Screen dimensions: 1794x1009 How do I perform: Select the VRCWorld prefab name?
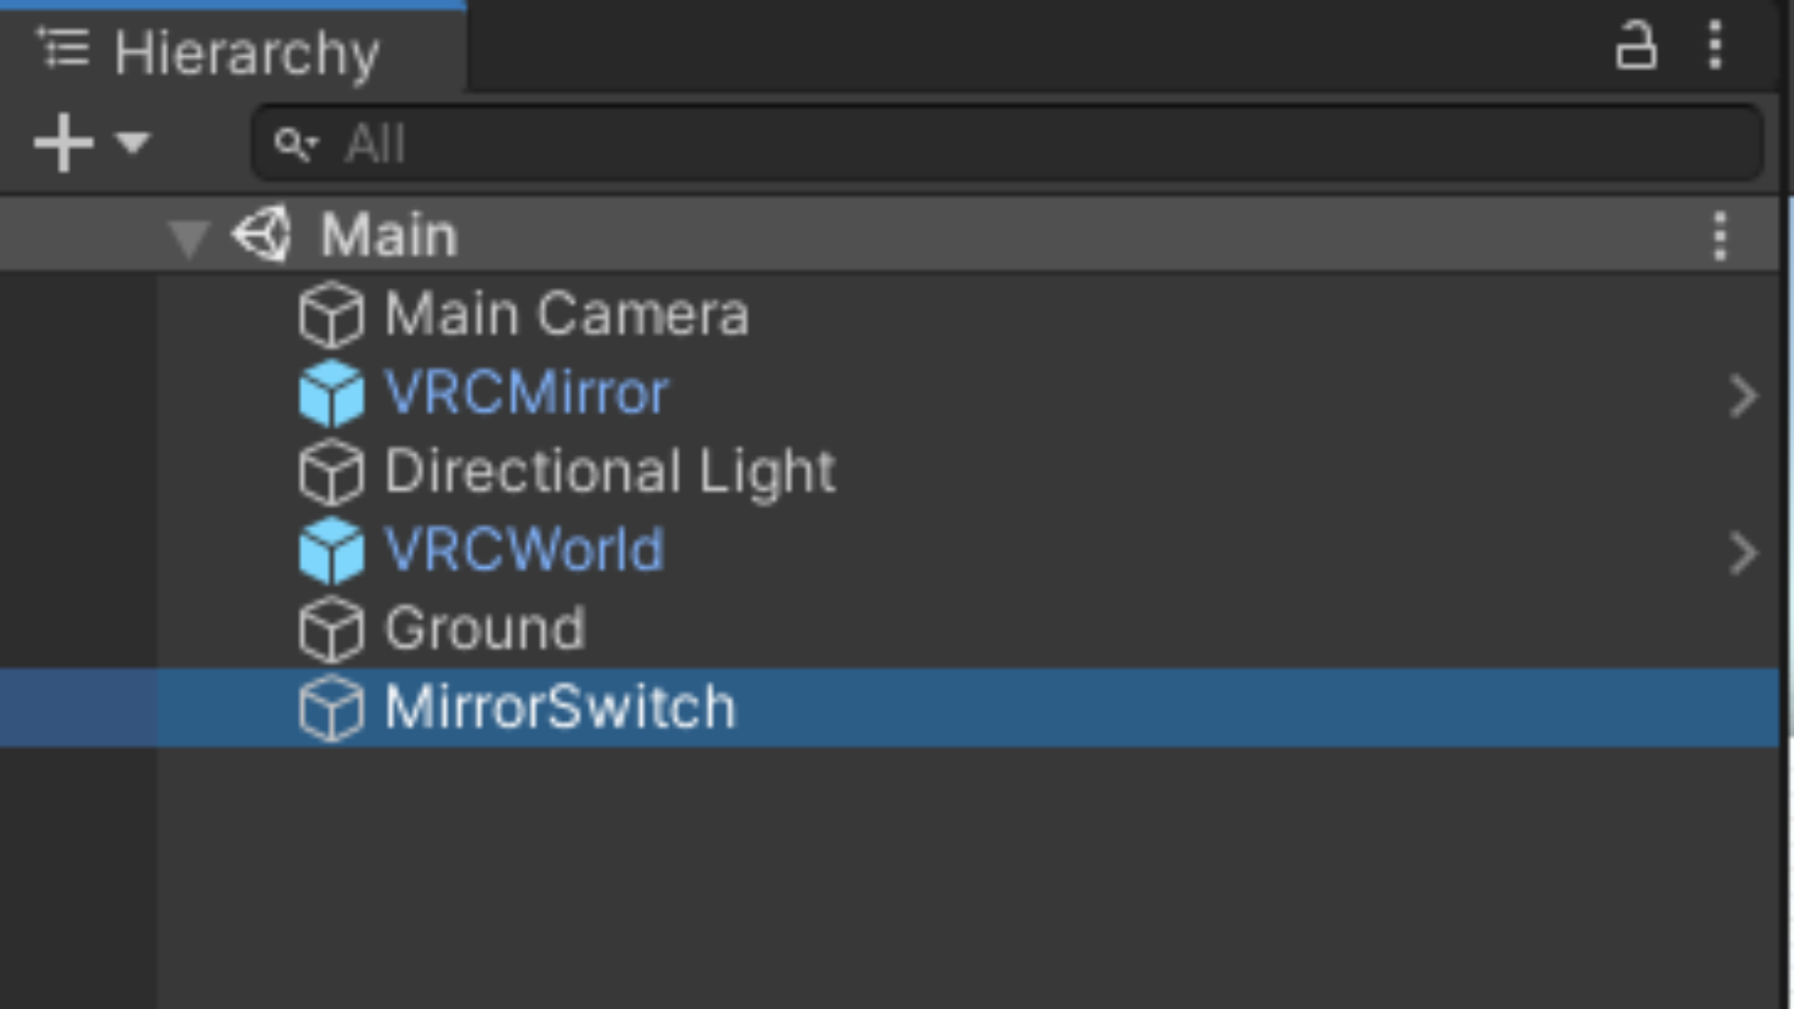(x=523, y=549)
